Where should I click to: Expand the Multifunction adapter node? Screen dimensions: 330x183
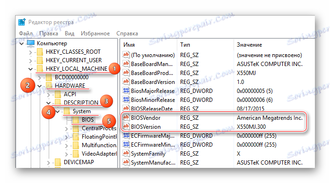tap(67, 145)
